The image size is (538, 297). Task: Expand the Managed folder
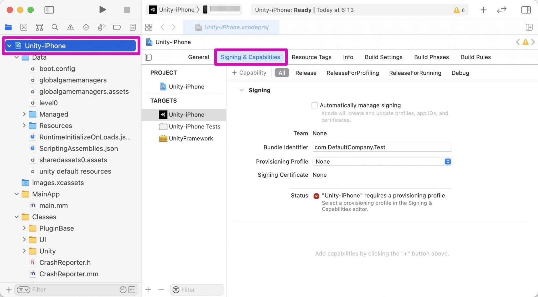tap(24, 114)
